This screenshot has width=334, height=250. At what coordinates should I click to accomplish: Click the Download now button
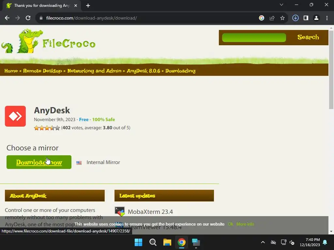point(39,162)
